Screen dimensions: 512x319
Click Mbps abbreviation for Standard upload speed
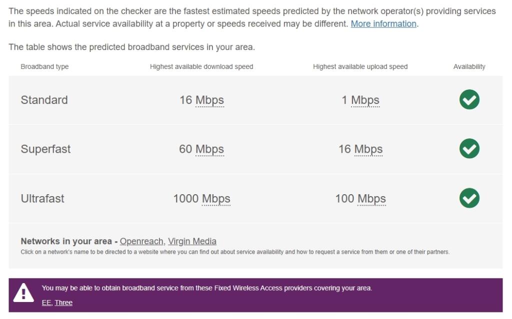click(365, 100)
